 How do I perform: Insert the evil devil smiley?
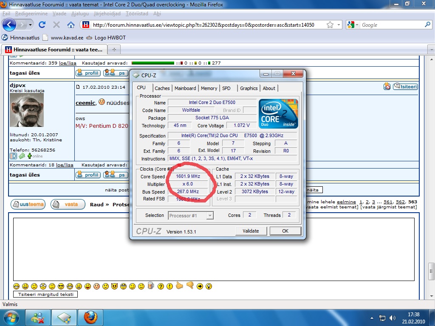(114, 287)
